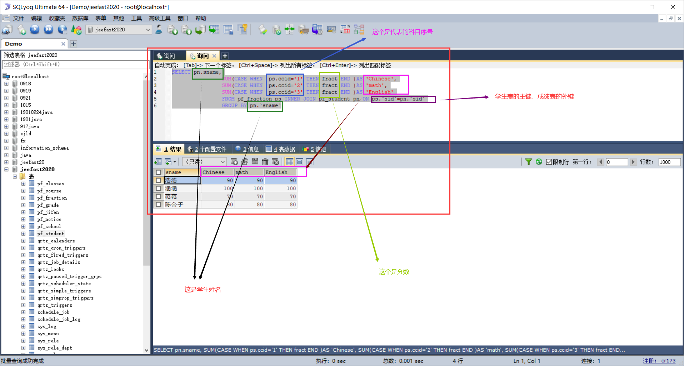Open the 文件 menu
This screenshot has height=366, width=684.
coord(18,18)
